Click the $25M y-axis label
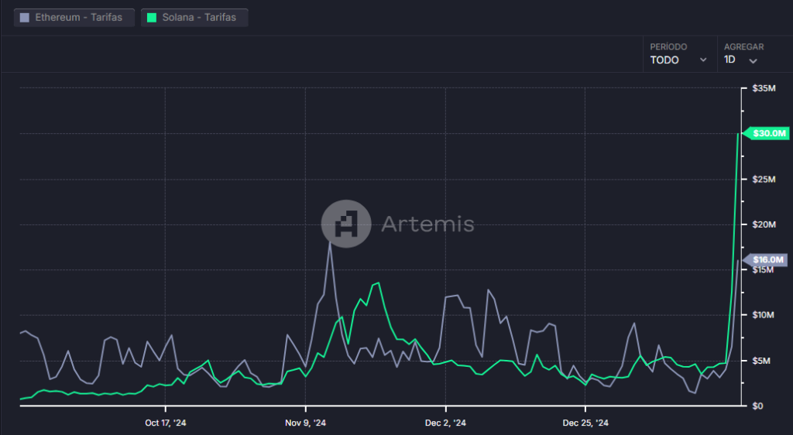Screen dimensions: 793x435 764,180
